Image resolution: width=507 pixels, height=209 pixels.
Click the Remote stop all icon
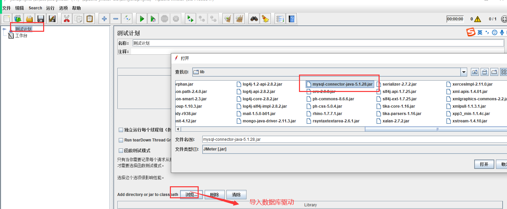(202, 19)
